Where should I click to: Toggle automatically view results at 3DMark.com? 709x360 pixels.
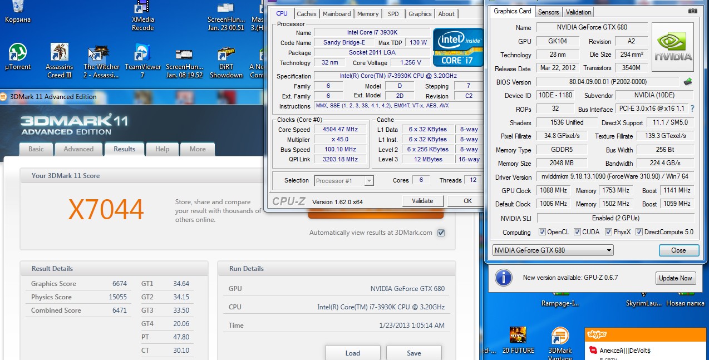(441, 233)
